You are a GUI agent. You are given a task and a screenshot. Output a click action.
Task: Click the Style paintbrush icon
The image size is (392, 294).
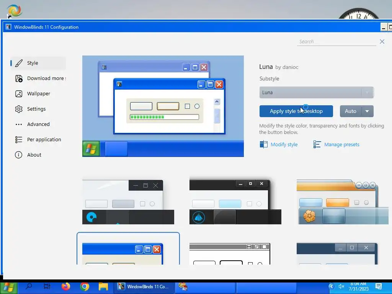tap(19, 63)
